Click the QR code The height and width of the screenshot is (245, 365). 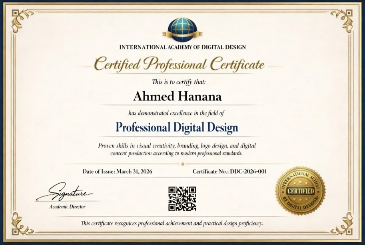click(182, 198)
